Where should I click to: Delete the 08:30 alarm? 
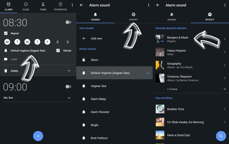point(14,71)
